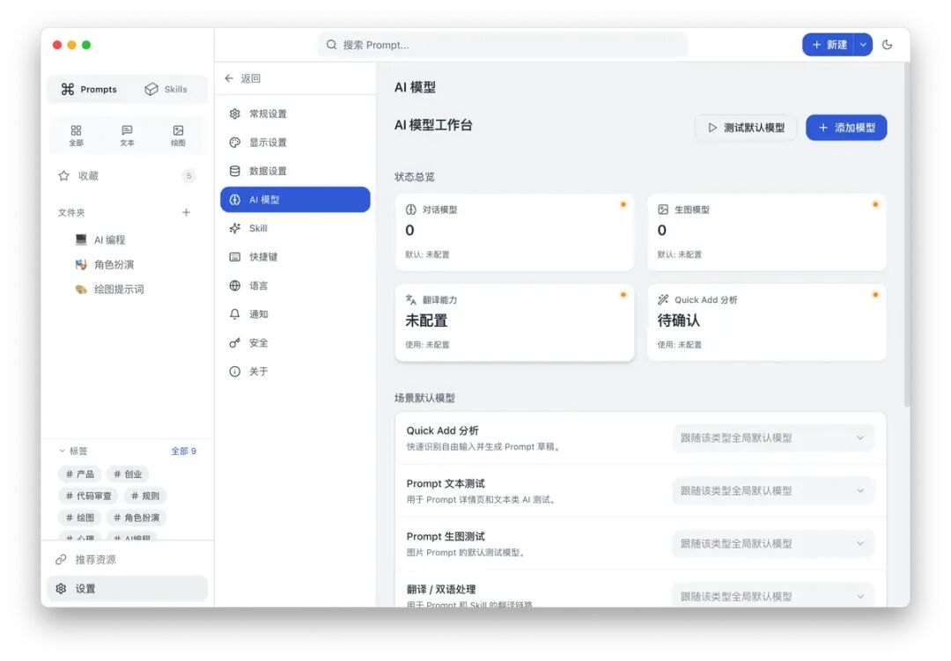Screen dimensions: 951x661
Task: Switch to the Prompts tab
Action: [89, 89]
